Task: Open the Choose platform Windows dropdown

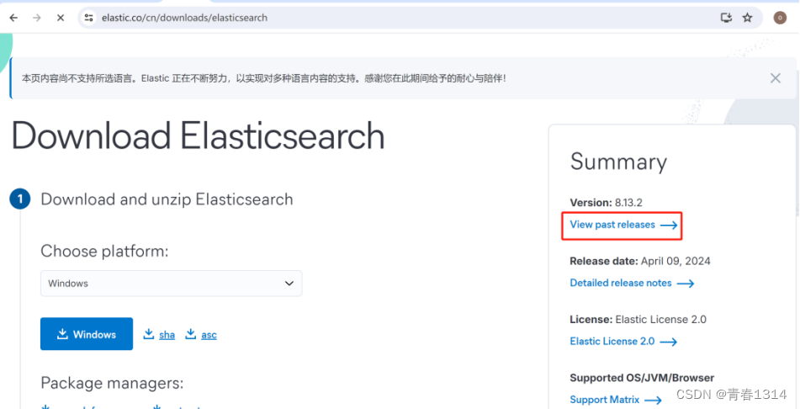Action: (x=172, y=284)
